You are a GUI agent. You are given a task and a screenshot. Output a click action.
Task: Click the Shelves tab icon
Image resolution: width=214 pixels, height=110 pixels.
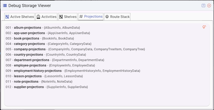click(x=61, y=17)
